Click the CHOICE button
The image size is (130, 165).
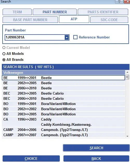pyautogui.click(x=31, y=159)
